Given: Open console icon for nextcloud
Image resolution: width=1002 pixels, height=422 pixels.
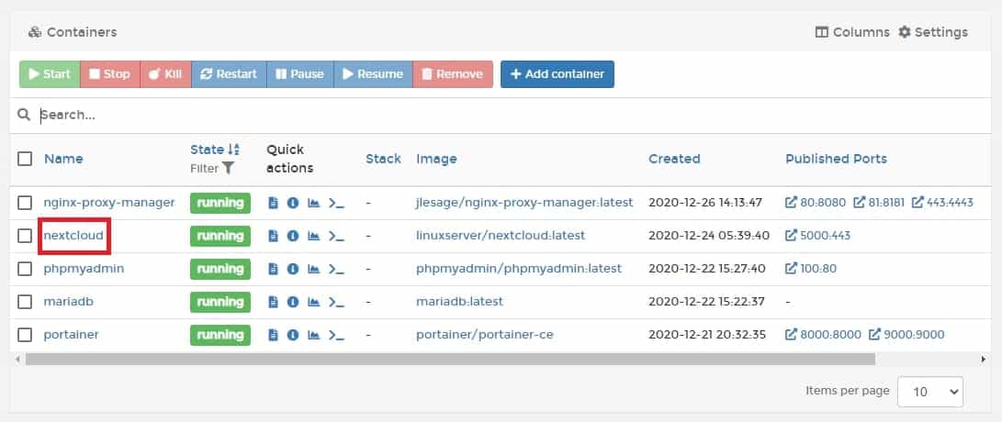Looking at the screenshot, I should 336,236.
